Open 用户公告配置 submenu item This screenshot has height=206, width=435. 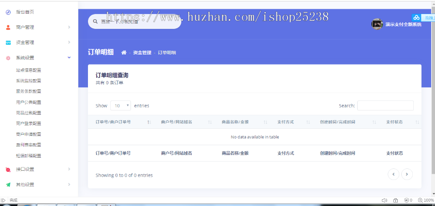29,102
